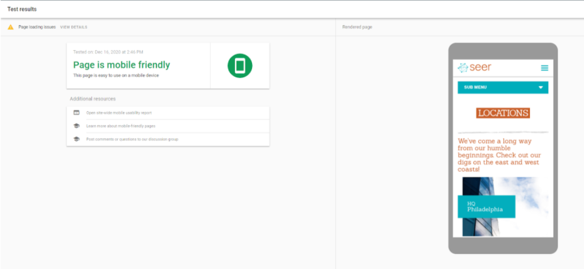Click the Page loading issues text

tap(37, 27)
